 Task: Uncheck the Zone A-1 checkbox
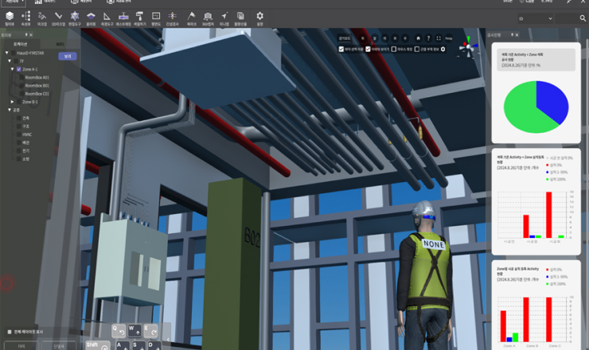click(x=18, y=69)
